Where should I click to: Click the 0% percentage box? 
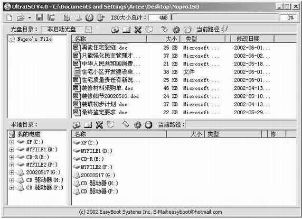pos(288,17)
